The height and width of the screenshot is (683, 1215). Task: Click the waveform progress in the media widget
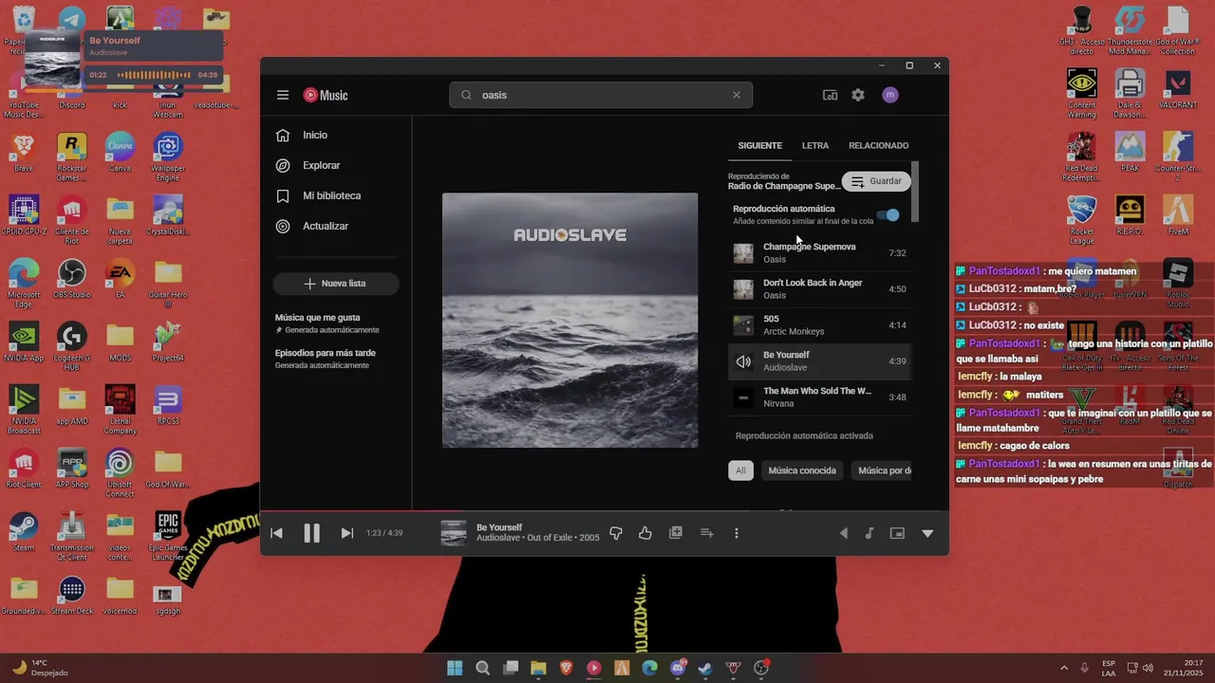155,75
